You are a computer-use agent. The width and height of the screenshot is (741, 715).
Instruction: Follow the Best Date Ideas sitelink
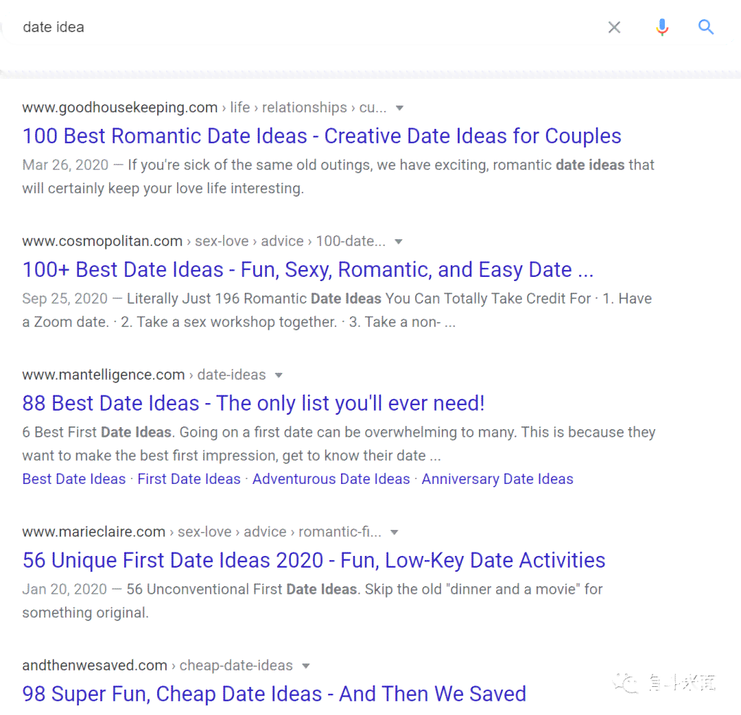(x=73, y=479)
